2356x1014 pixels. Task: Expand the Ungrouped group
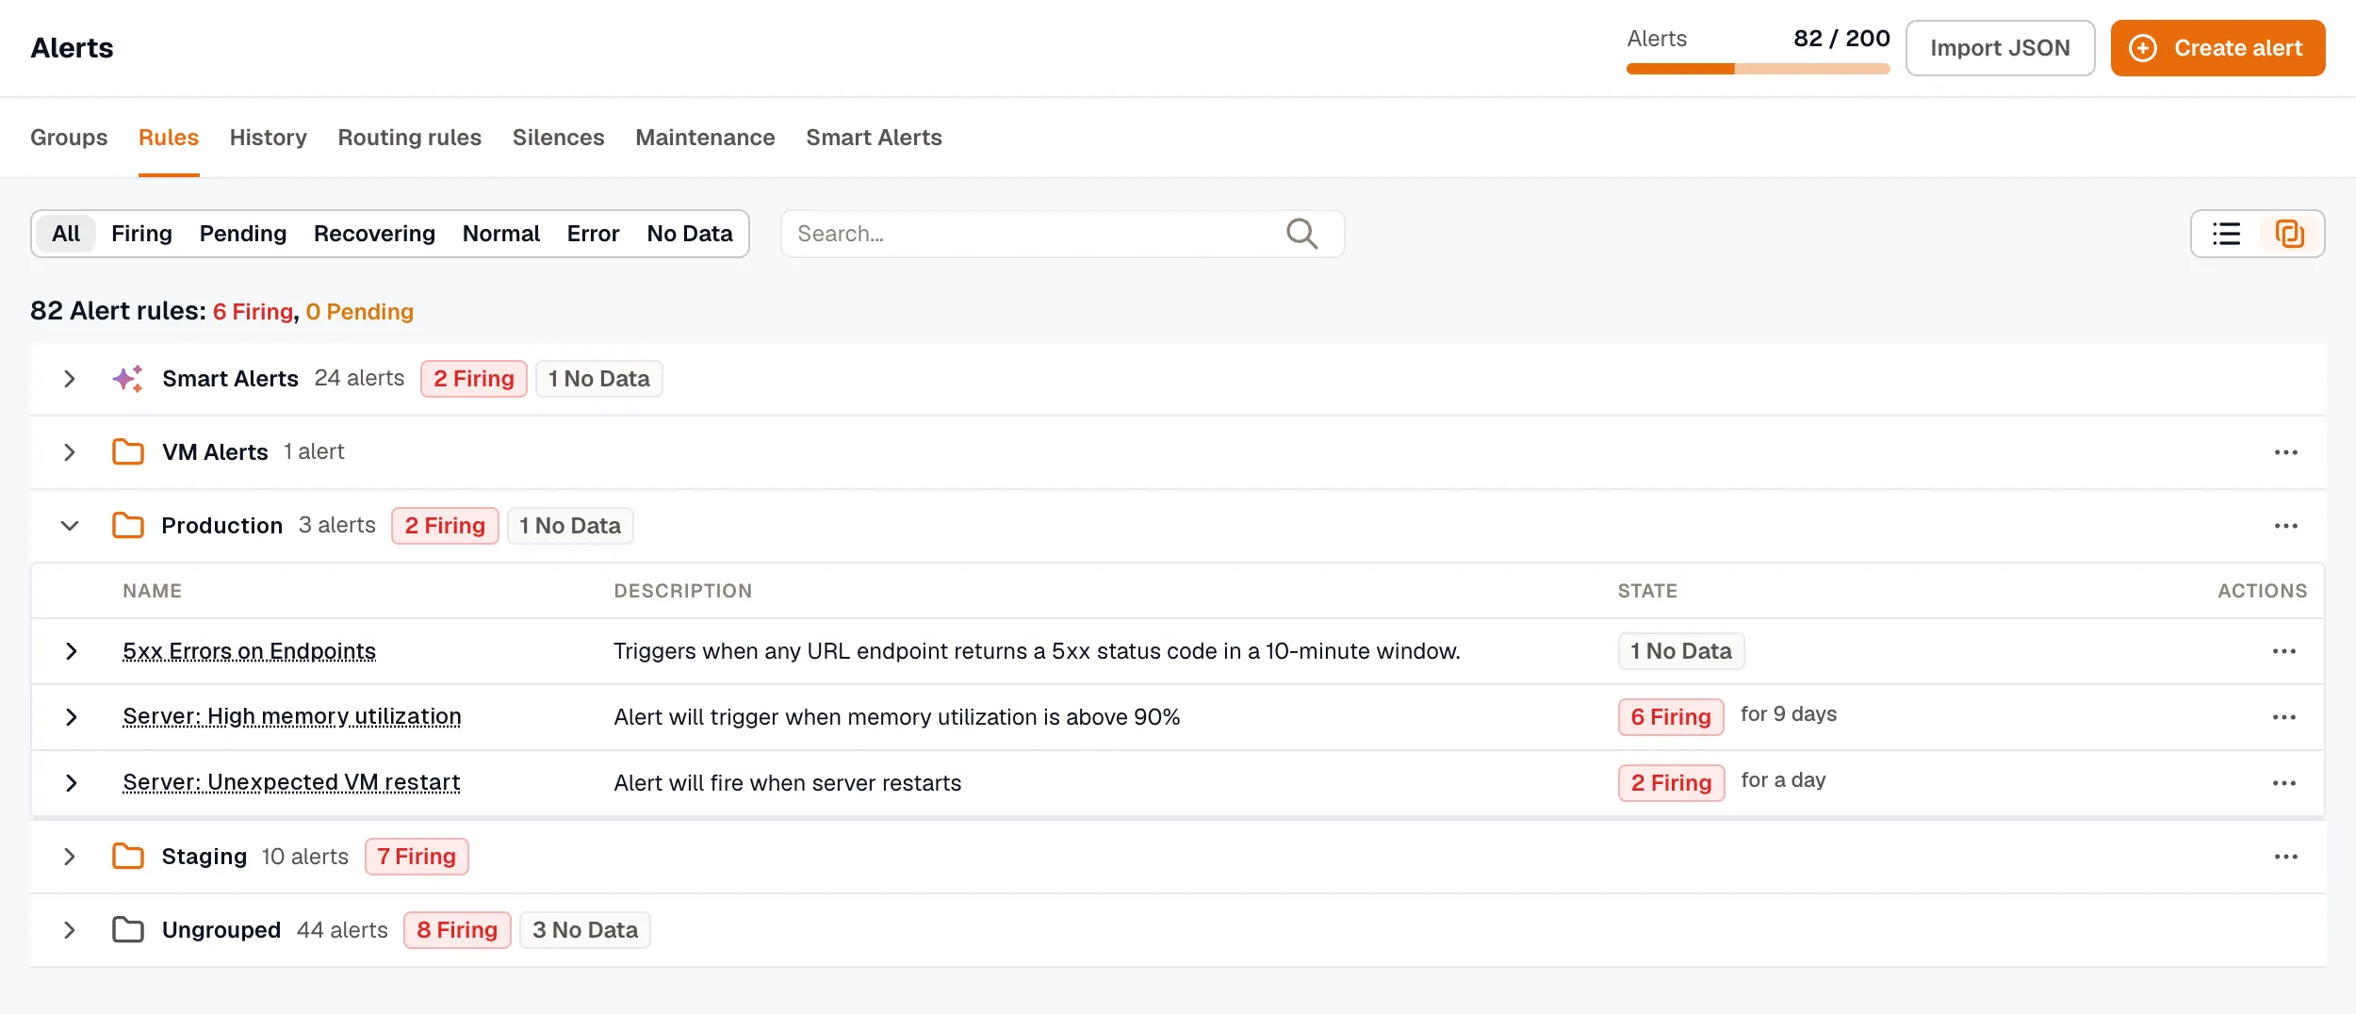point(69,930)
